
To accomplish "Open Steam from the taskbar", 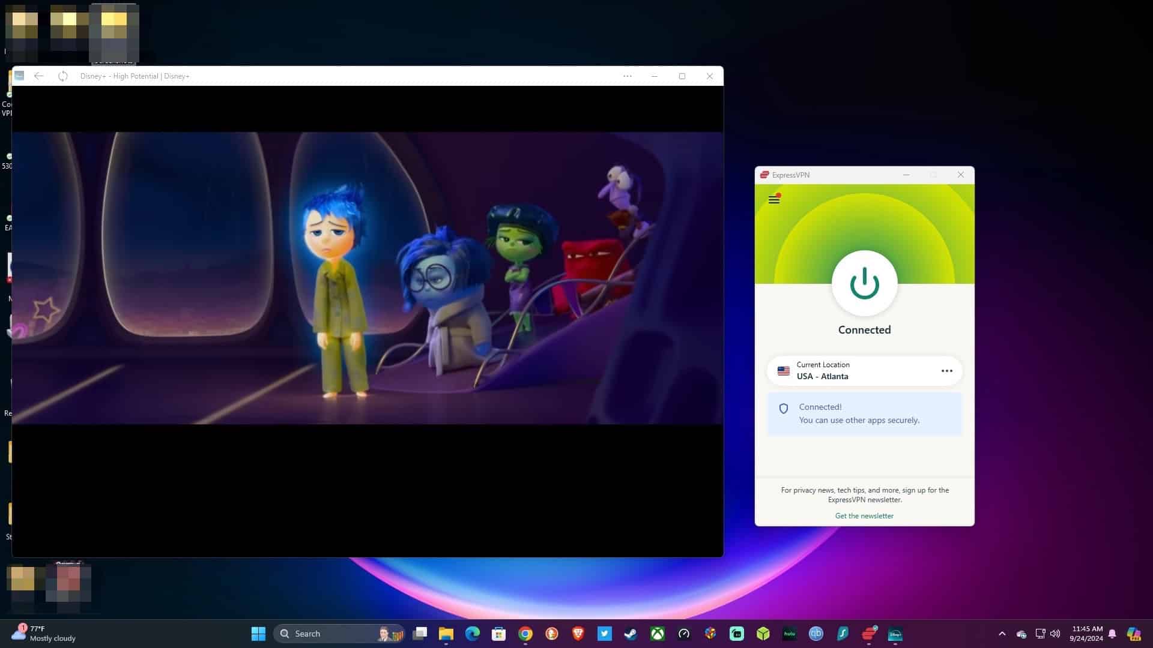I will click(632, 634).
